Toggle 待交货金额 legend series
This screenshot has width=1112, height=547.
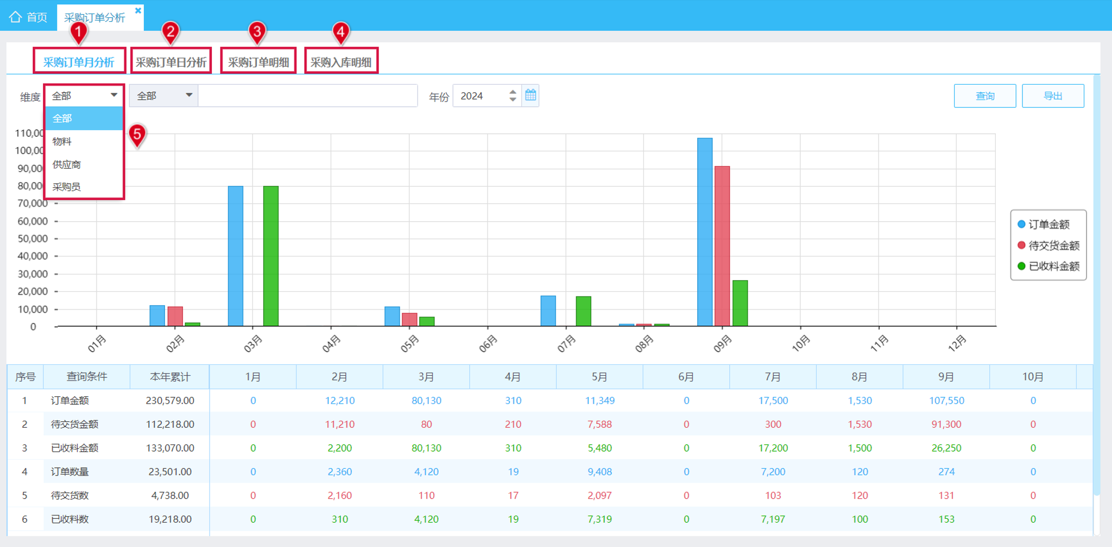(1048, 246)
